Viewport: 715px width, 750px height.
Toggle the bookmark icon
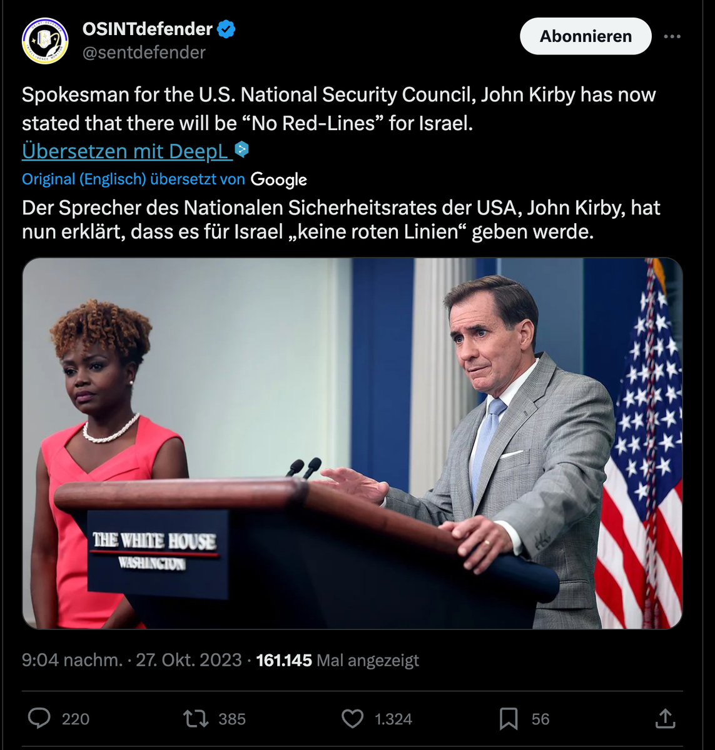pos(509,719)
